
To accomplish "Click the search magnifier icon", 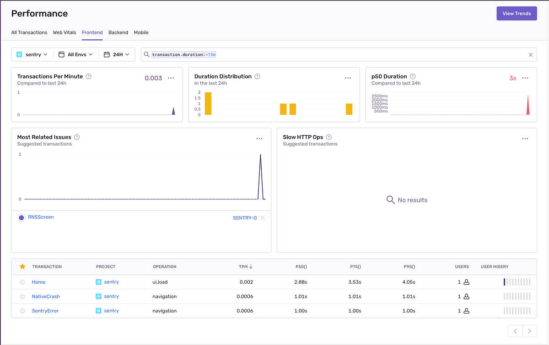I will [146, 54].
